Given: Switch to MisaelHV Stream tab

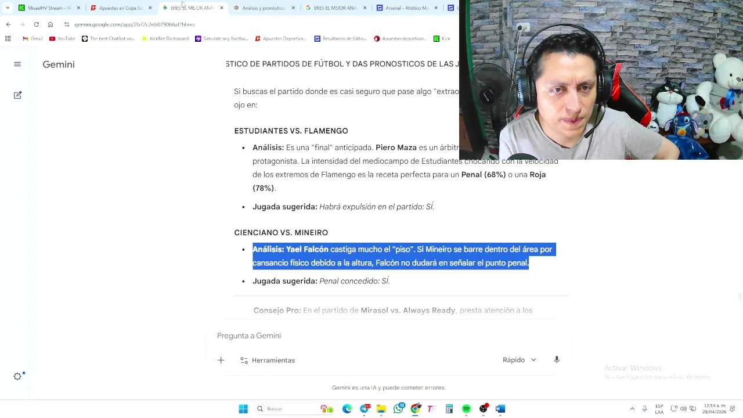Looking at the screenshot, I should 49,8.
